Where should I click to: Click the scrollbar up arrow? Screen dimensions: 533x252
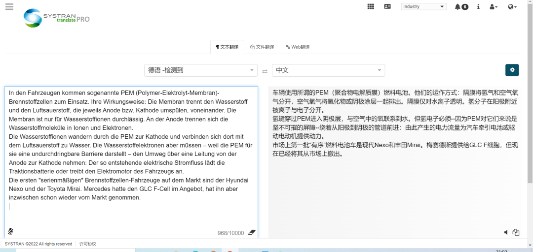(530, 2)
